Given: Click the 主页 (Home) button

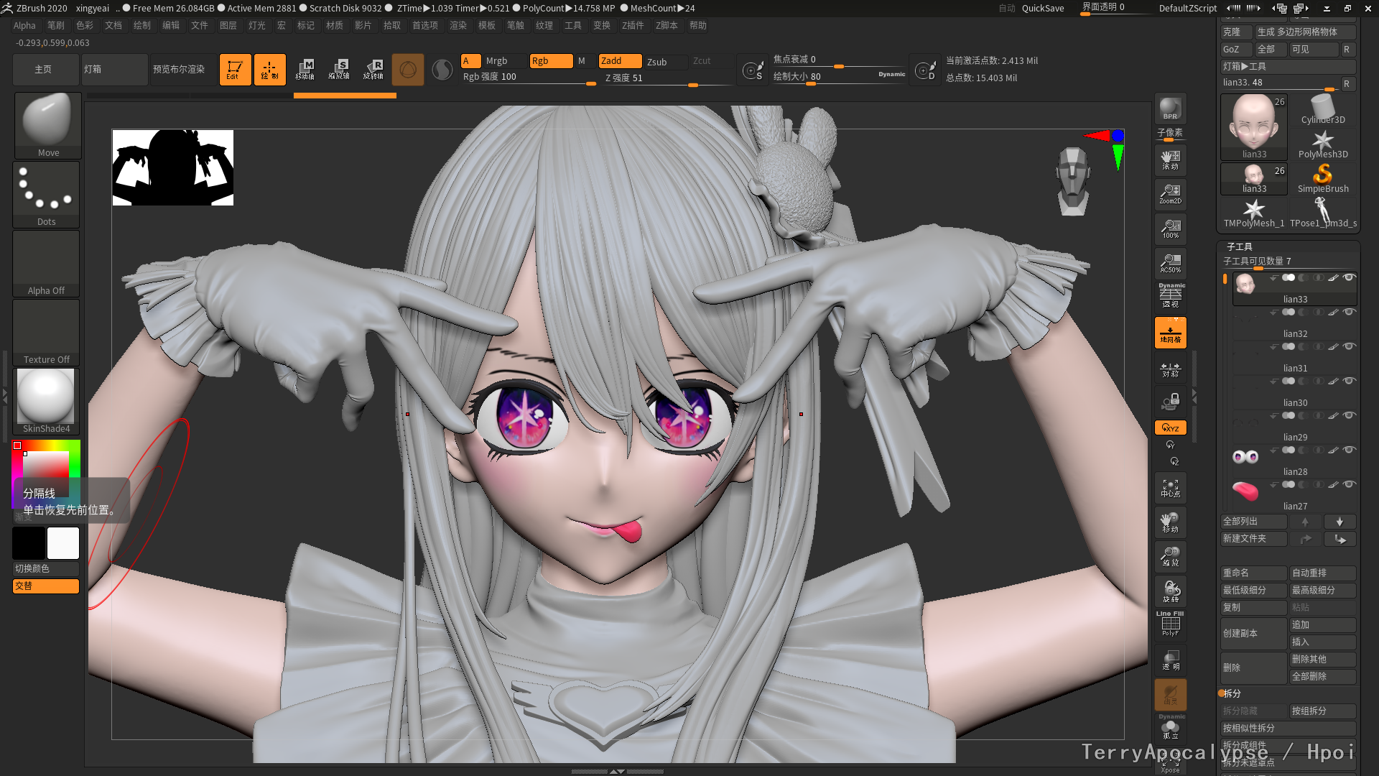Looking at the screenshot, I should pyautogui.click(x=46, y=70).
